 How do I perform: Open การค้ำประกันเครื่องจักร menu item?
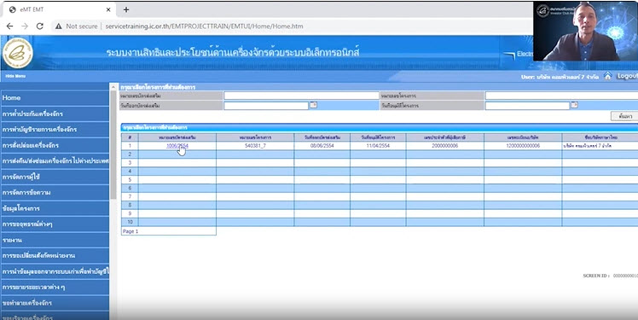point(55,113)
